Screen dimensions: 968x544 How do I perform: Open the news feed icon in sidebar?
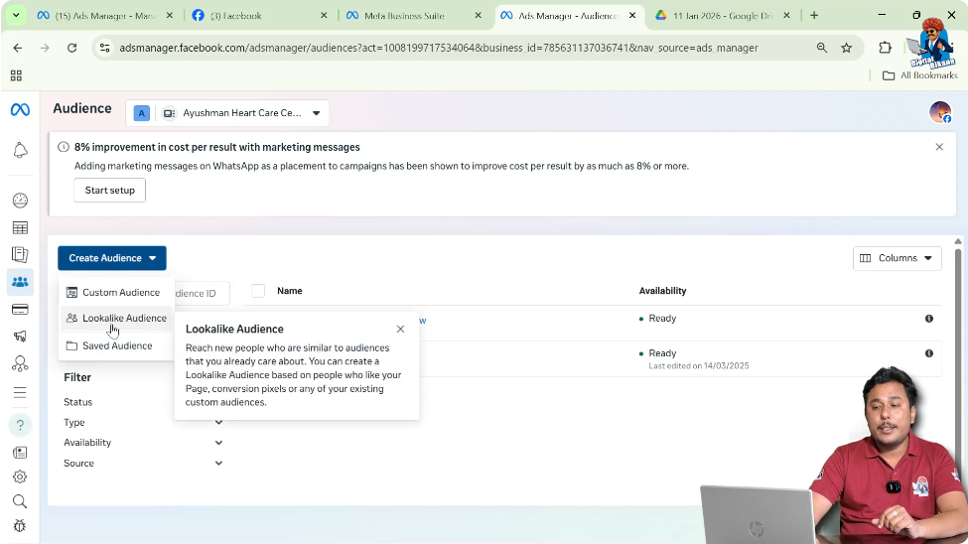(20, 453)
